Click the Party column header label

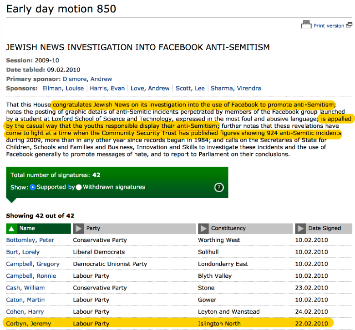[93, 228]
